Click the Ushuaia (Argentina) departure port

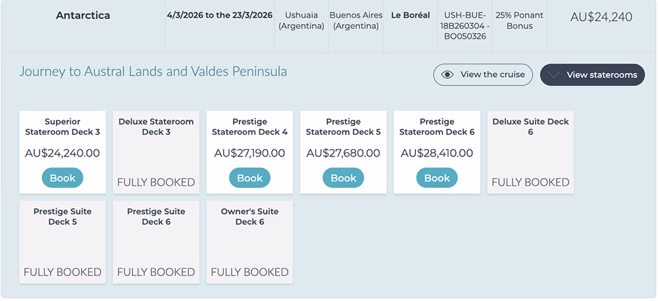click(x=301, y=20)
